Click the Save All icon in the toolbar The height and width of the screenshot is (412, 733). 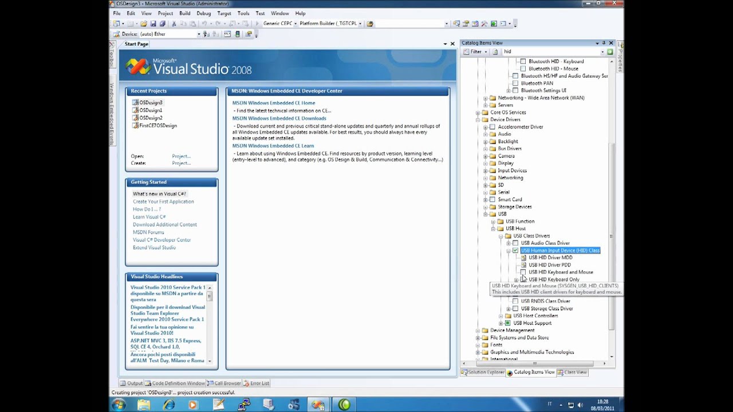(x=162, y=23)
